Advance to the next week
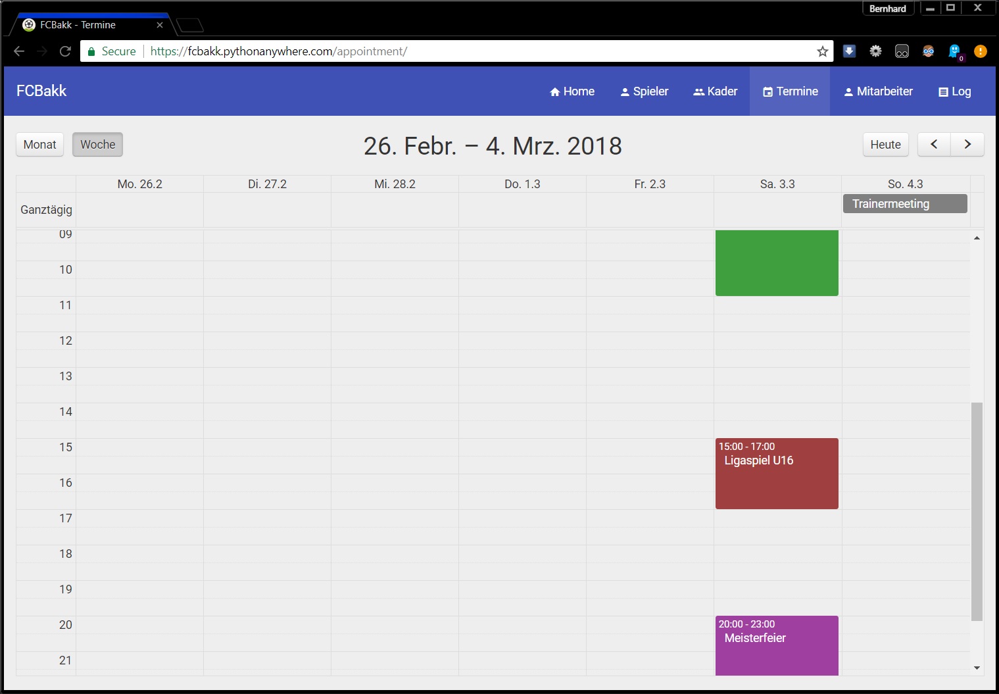 pyautogui.click(x=967, y=145)
